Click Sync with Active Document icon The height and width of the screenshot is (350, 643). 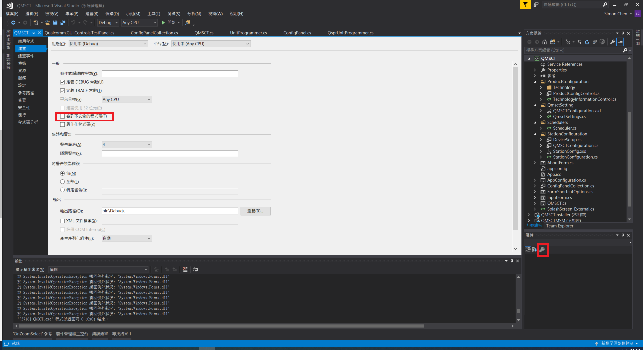[x=579, y=42]
